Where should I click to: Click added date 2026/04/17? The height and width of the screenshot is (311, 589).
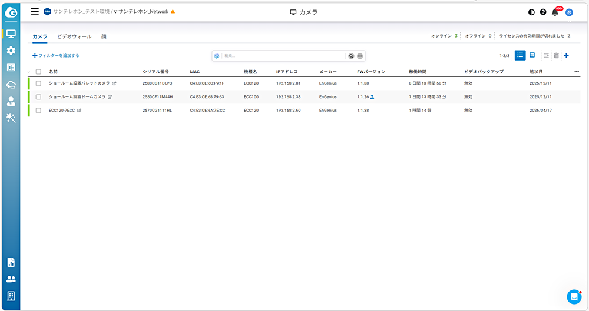coord(541,111)
